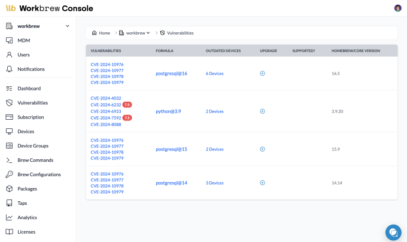Click the user avatar in top corner
Viewport: 407px width, 242px height.
(x=397, y=8)
